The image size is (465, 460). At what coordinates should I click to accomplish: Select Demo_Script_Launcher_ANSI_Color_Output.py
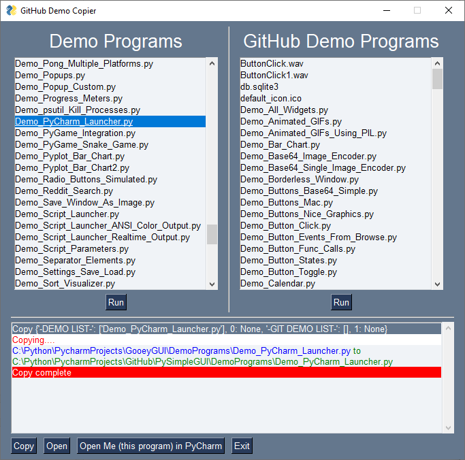[110, 225]
